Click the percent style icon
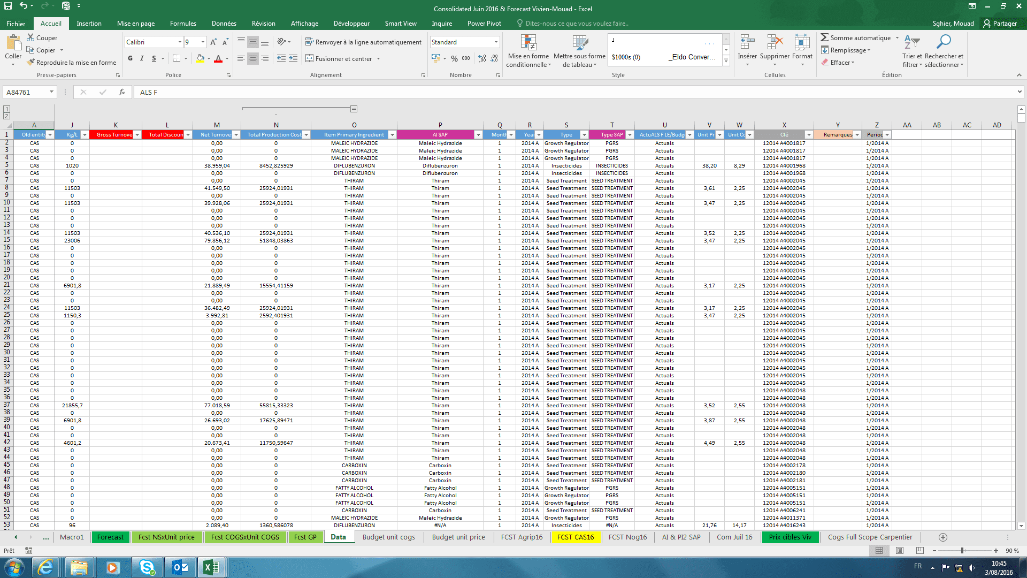Viewport: 1027px width, 578px height. (454, 58)
